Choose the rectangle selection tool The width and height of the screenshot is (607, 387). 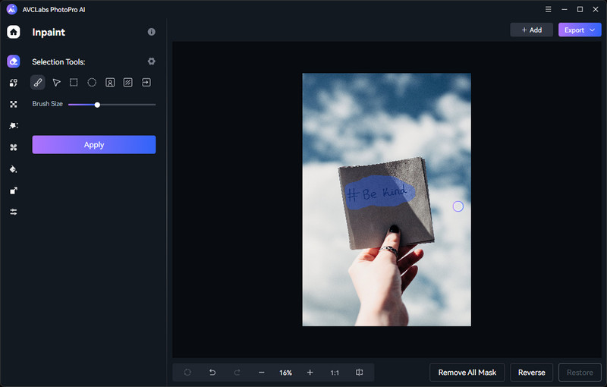pyautogui.click(x=74, y=83)
